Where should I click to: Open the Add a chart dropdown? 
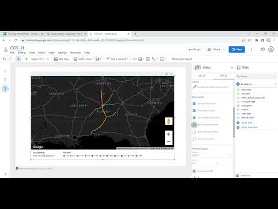pyautogui.click(x=83, y=59)
